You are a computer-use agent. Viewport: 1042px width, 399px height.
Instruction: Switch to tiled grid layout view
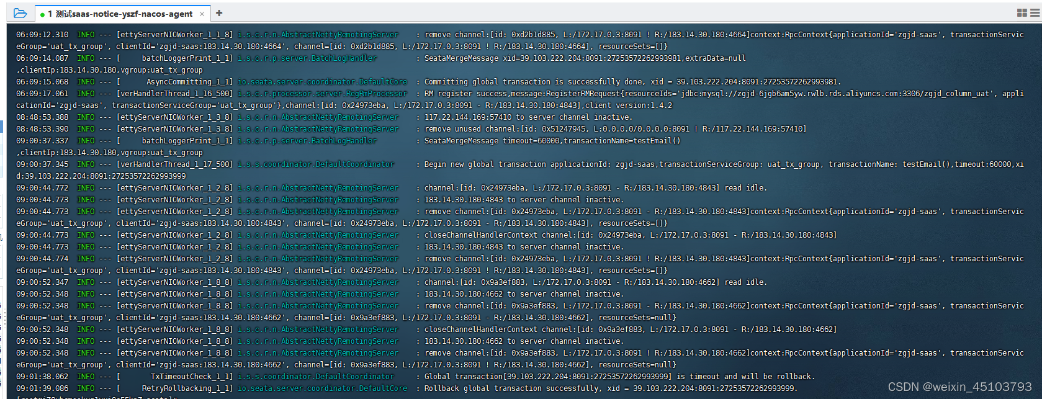1022,13
